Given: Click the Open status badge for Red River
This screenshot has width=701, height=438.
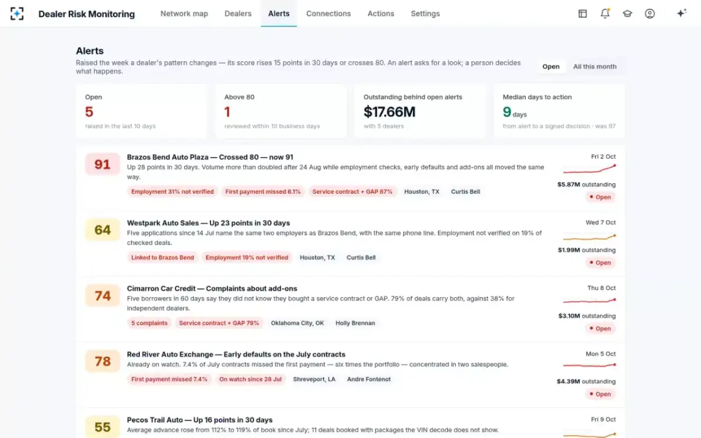Looking at the screenshot, I should coord(601,394).
